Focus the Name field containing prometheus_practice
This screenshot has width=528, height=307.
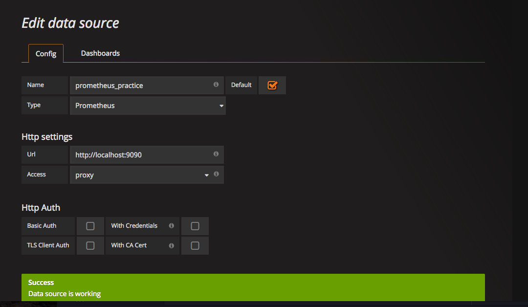[x=142, y=85]
